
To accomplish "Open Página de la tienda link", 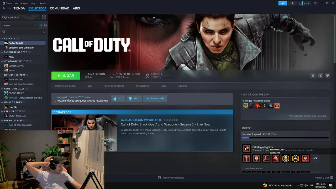I will 65,86.
